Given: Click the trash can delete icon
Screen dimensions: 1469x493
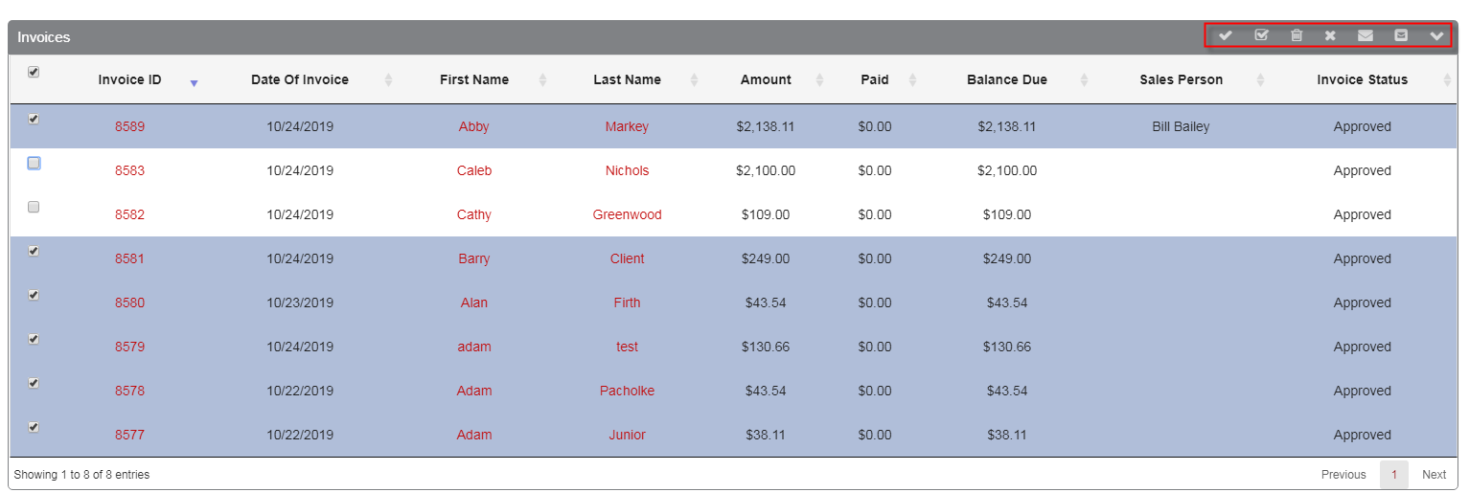Looking at the screenshot, I should (1297, 35).
